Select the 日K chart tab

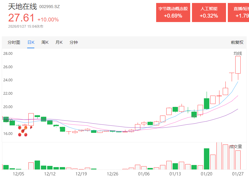(31, 42)
